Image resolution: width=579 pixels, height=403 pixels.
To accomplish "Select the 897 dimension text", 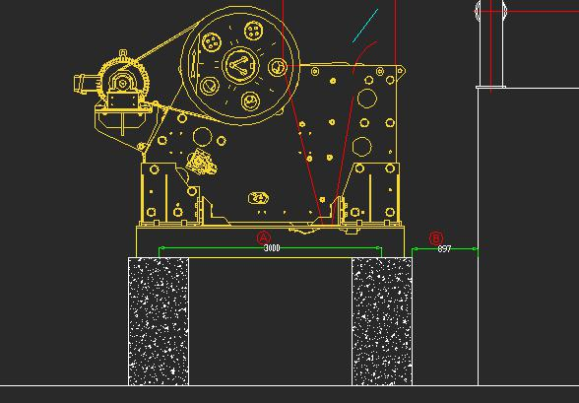I will [x=444, y=249].
